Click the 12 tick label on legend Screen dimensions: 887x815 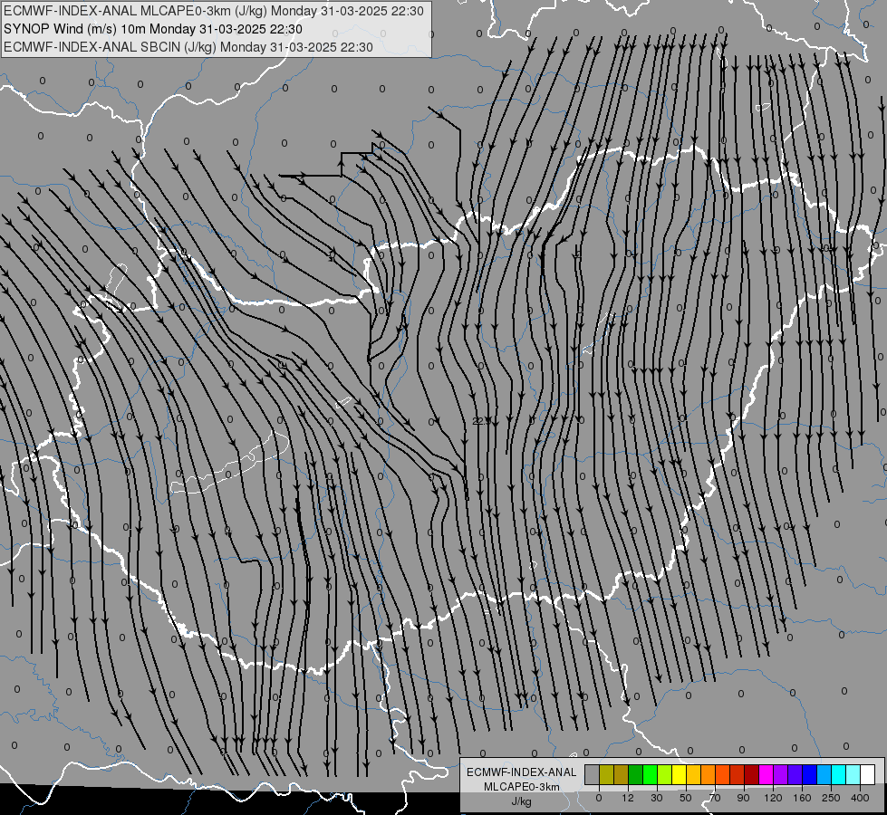click(x=628, y=798)
